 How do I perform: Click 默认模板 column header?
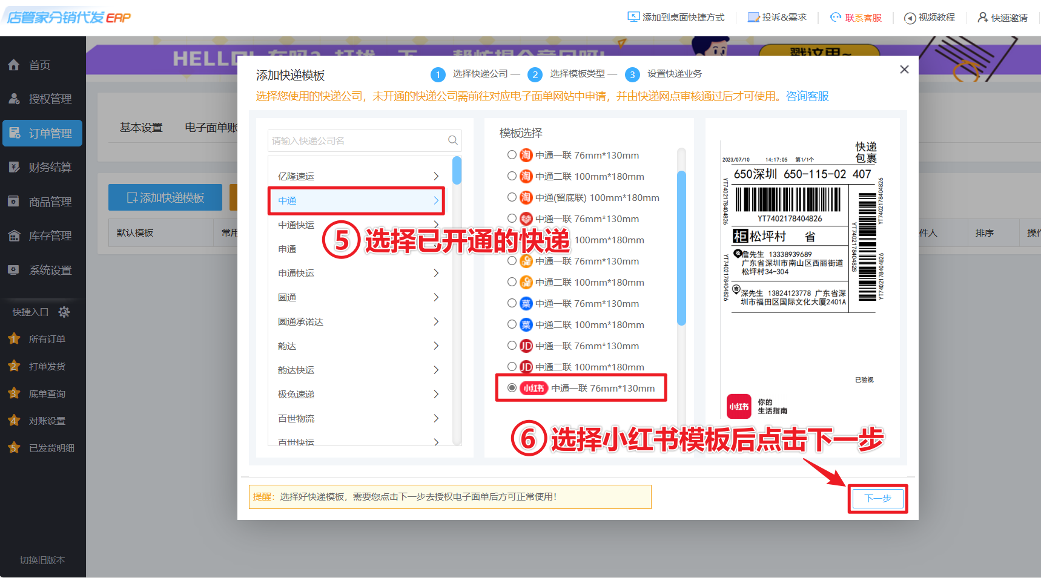[x=135, y=232]
